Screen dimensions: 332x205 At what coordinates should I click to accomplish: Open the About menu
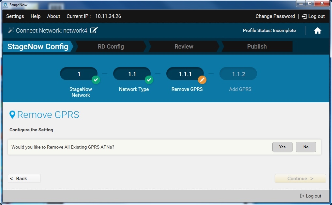53,16
